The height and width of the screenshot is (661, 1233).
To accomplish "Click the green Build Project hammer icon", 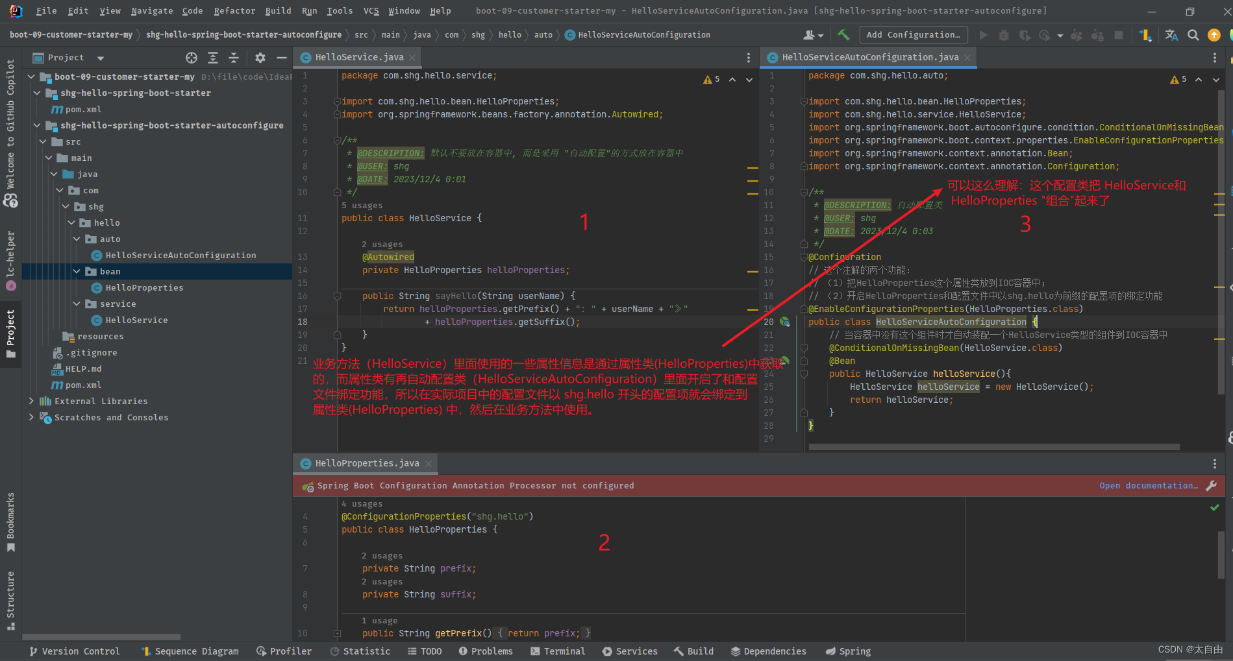I will 843,35.
